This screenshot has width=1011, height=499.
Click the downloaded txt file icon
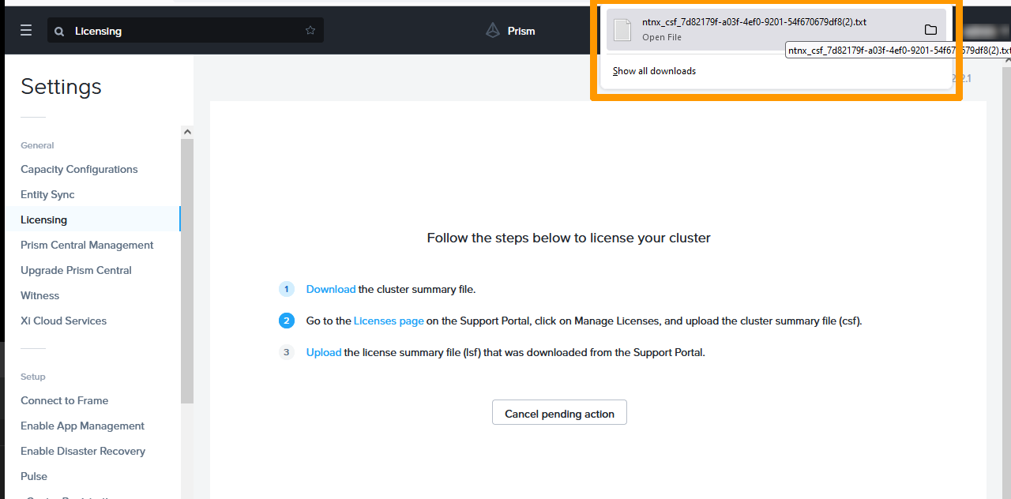(x=622, y=30)
